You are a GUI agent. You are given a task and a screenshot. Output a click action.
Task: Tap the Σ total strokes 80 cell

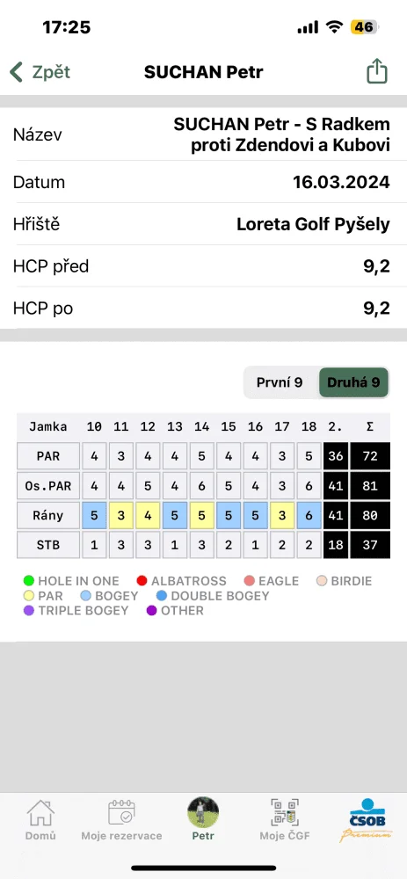tap(369, 514)
